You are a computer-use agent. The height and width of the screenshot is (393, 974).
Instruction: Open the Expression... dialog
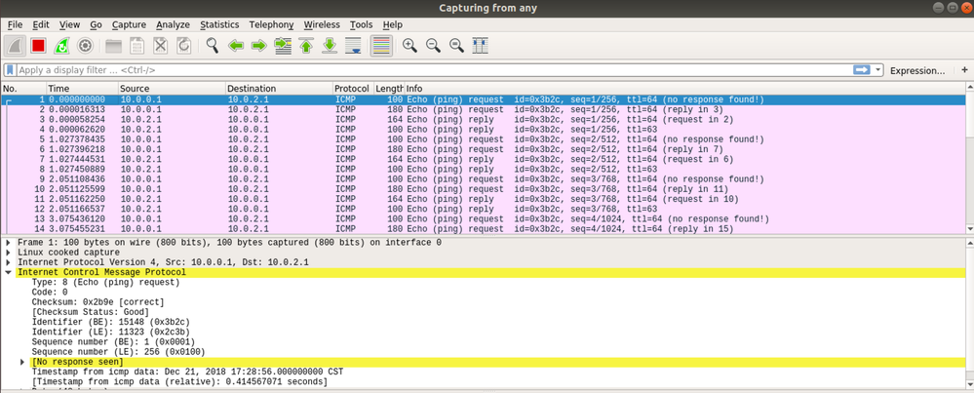point(917,71)
